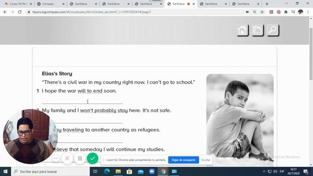Open the volume control in the tray
The height and width of the screenshot is (176, 313).
(275, 172)
